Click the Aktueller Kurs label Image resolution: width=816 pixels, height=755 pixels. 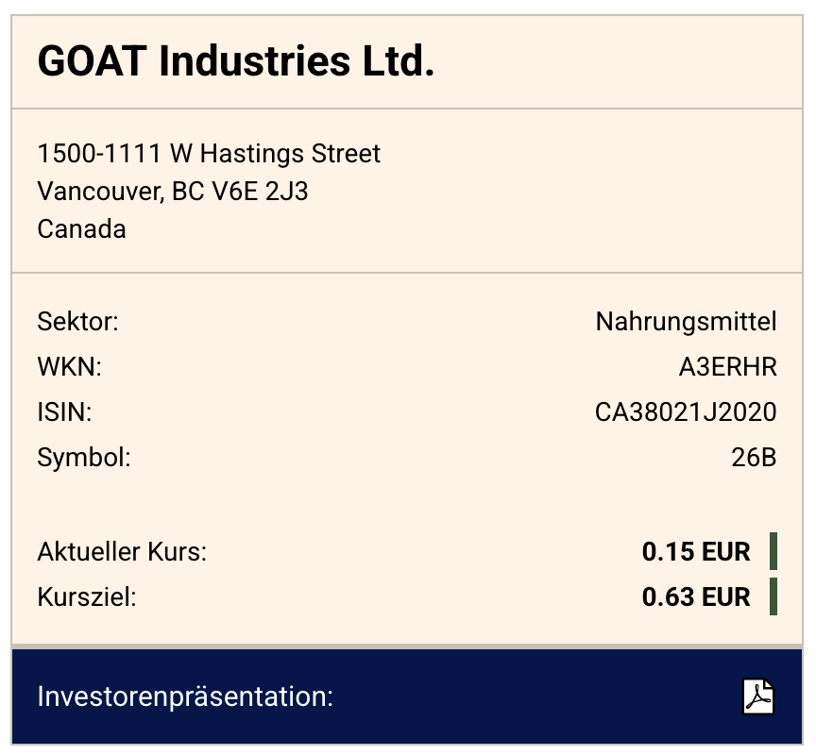pos(122,552)
